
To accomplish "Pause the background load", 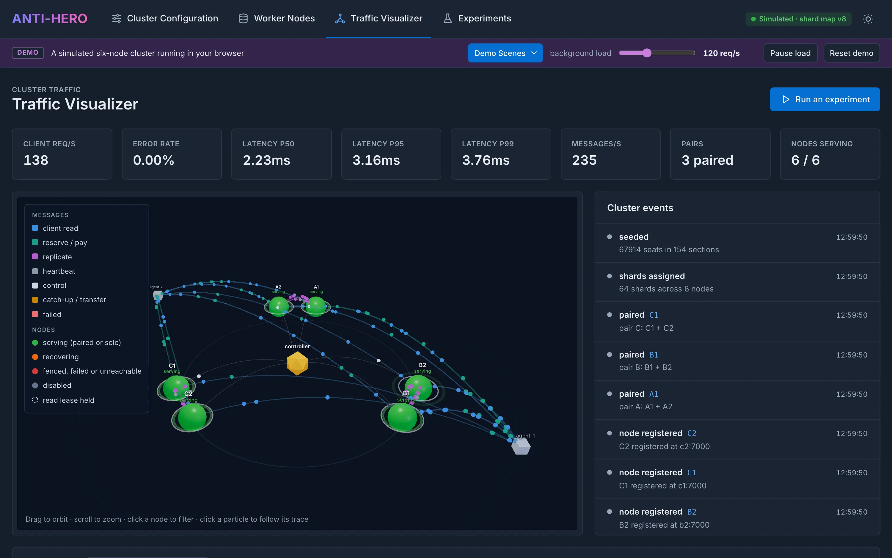I will (790, 53).
